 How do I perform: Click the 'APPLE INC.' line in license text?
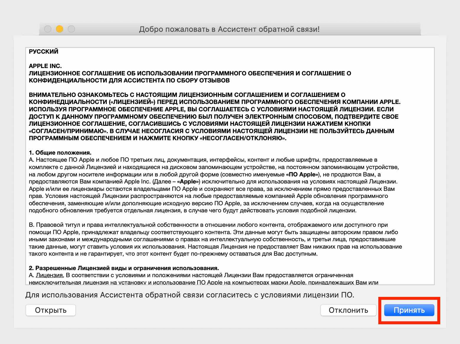45,66
